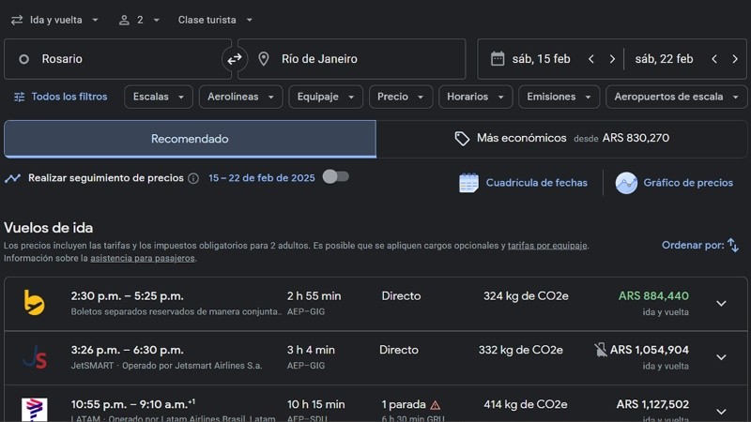Screen dimensions: 751x422
Task: Open Todos los filtros panel
Action: click(59, 97)
